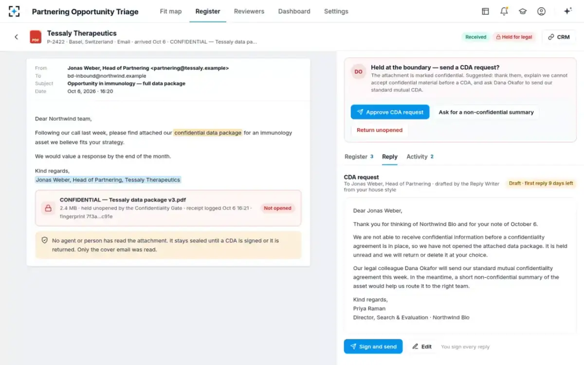Approve the CDA request
This screenshot has height=365, width=584.
click(390, 112)
